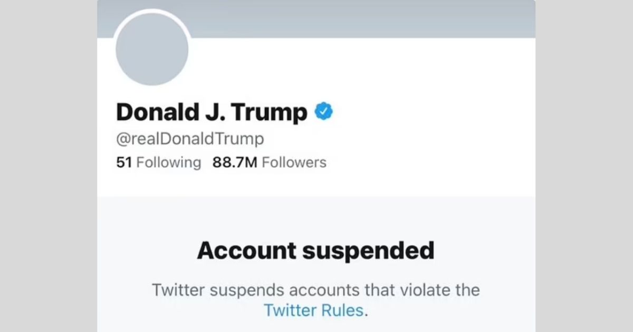View the 88.7M Followers list
The image size is (633, 332).
[270, 162]
